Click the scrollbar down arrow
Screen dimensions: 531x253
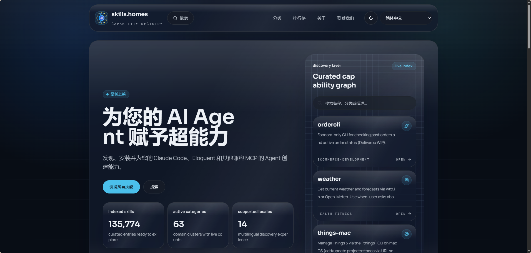529,251
